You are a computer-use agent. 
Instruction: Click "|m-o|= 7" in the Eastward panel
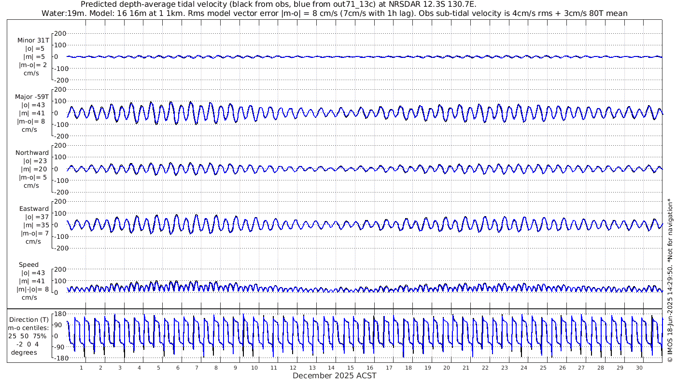click(x=33, y=233)
